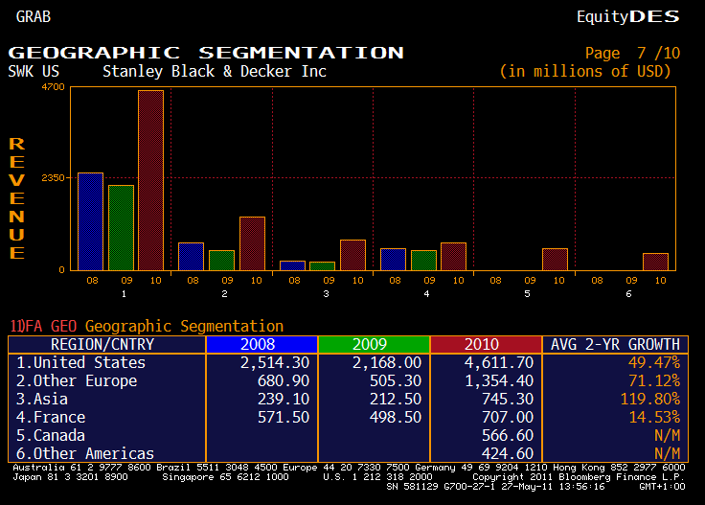The height and width of the screenshot is (505, 705).
Task: Click the REGION/CNTRY column header
Action: [x=102, y=345]
